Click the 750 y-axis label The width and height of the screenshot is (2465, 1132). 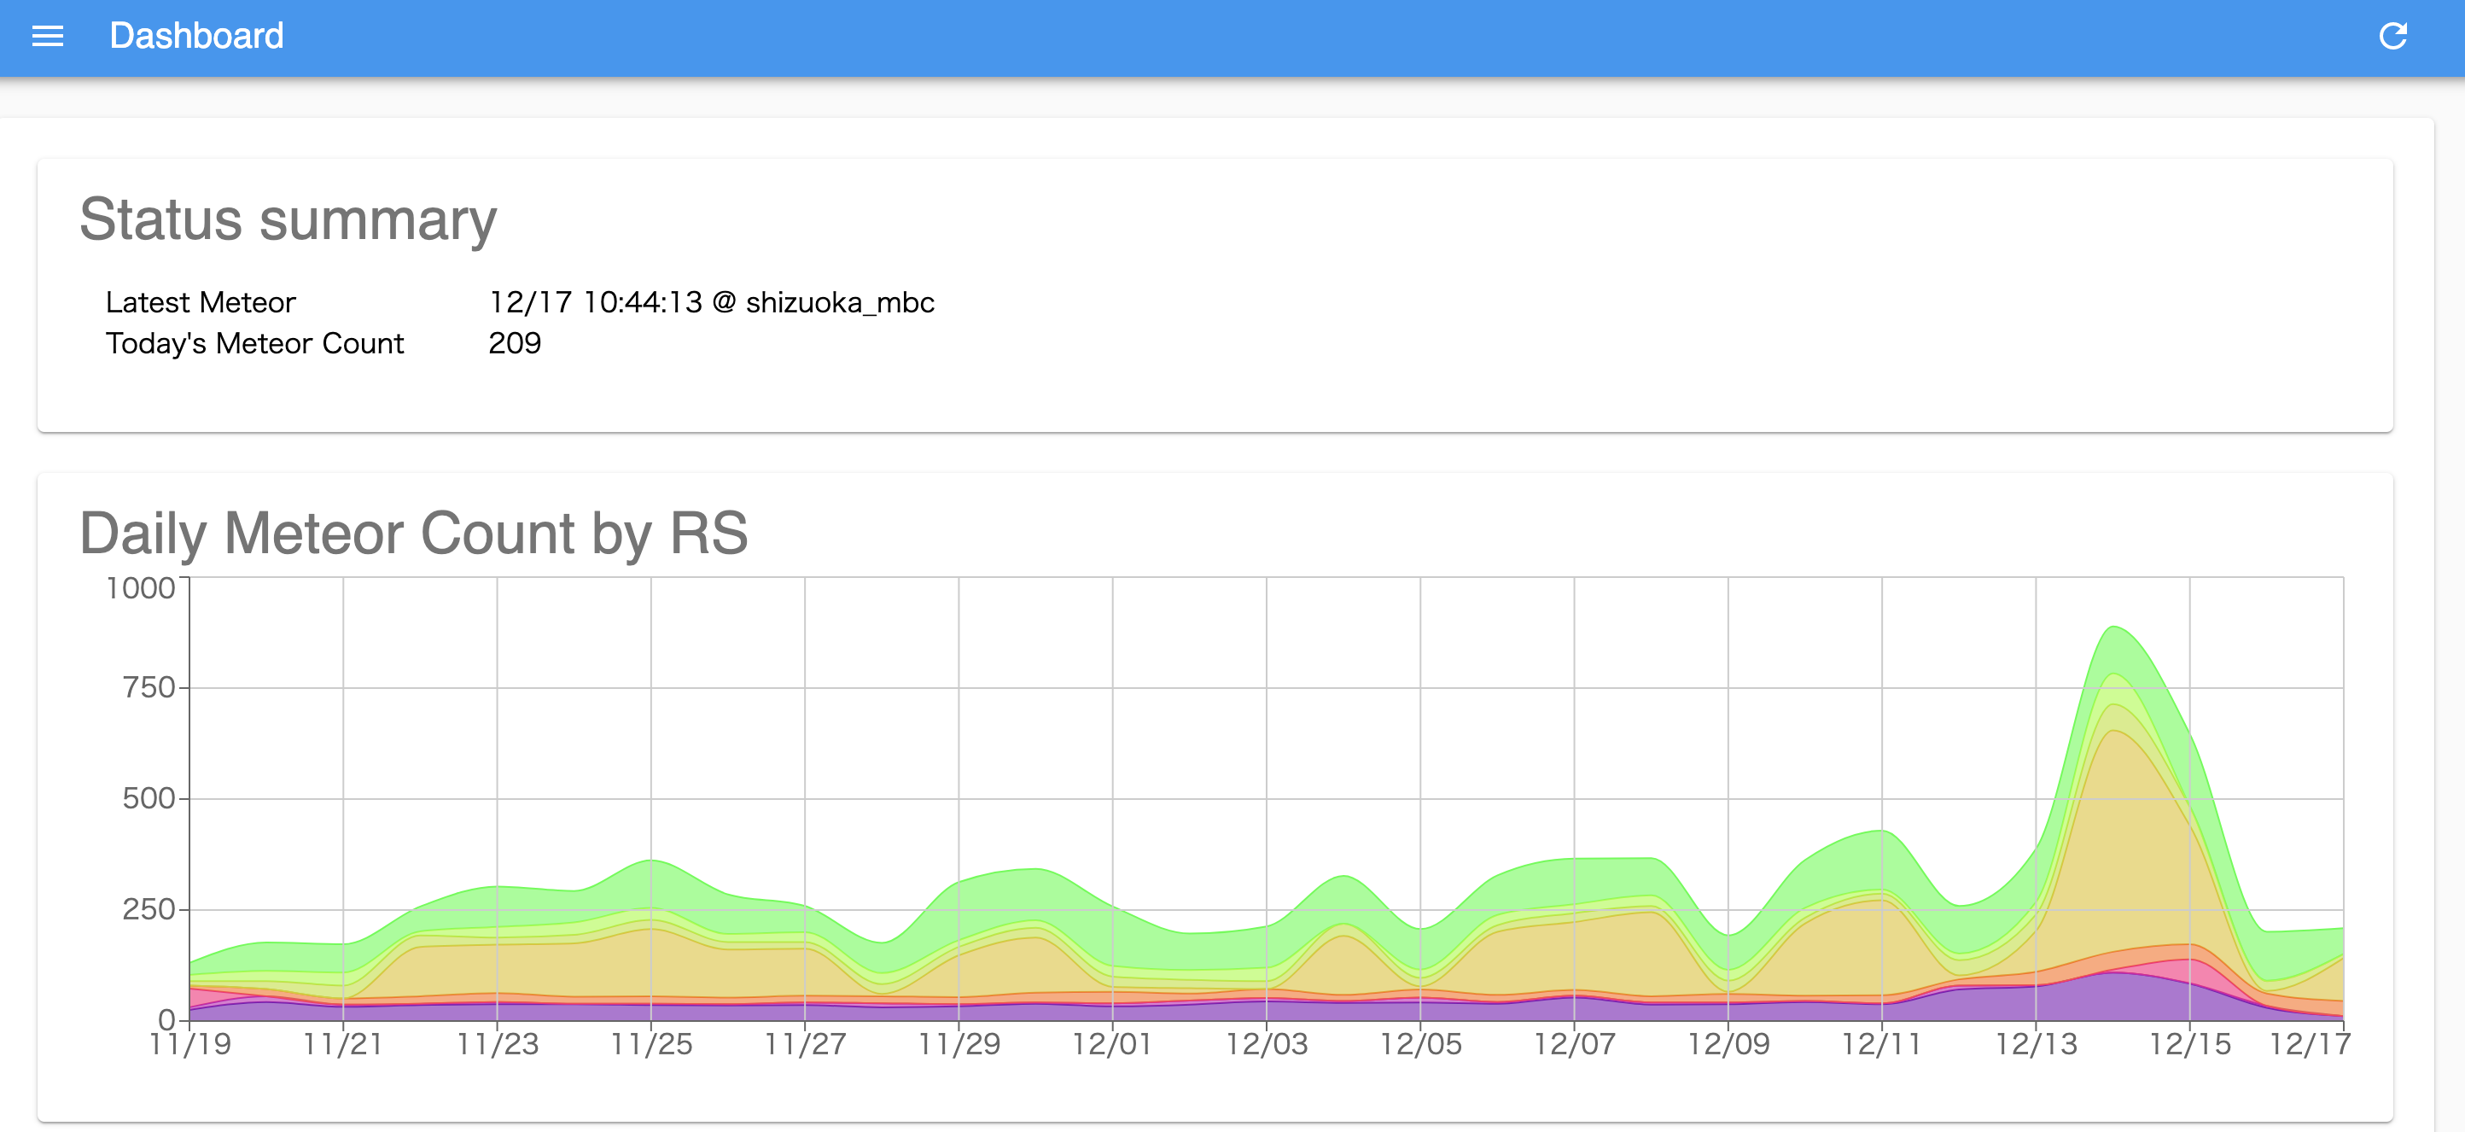point(149,687)
